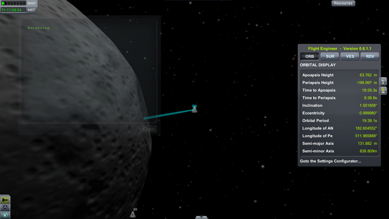This screenshot has height=219, width=389.
Task: Expand the bottom center panel arrow
Action: pyautogui.click(x=201, y=217)
